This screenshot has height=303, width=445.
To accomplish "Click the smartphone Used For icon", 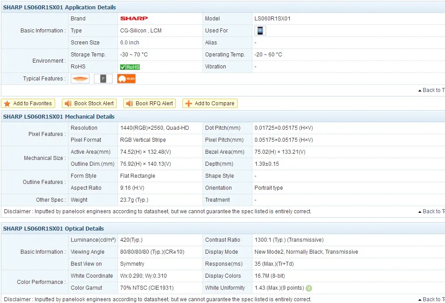I will [260, 31].
